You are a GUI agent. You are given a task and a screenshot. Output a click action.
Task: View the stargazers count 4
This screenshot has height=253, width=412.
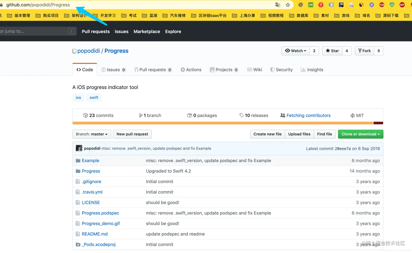coord(347,51)
